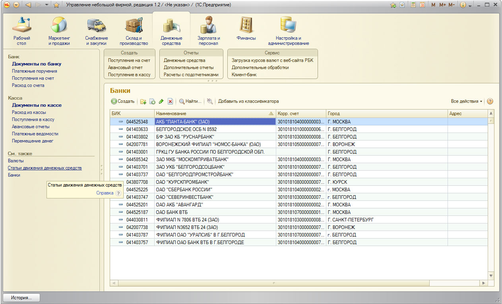Open navigation history dropdown arrow beside forward arrow

47,5
